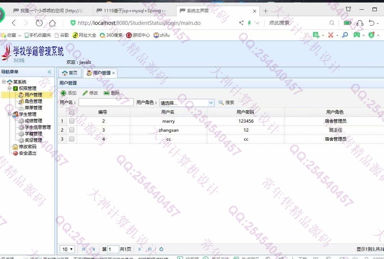Check the checkbox for user cc
The image size is (384, 259).
[x=72, y=139]
